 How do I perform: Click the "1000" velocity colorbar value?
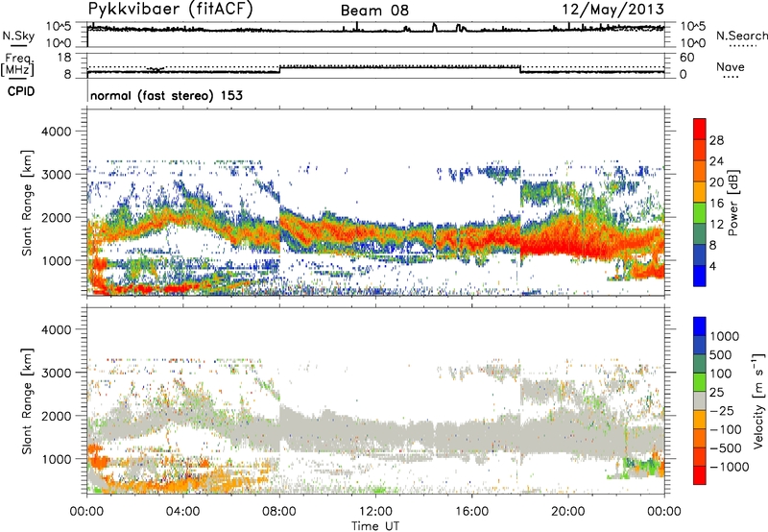click(724, 336)
